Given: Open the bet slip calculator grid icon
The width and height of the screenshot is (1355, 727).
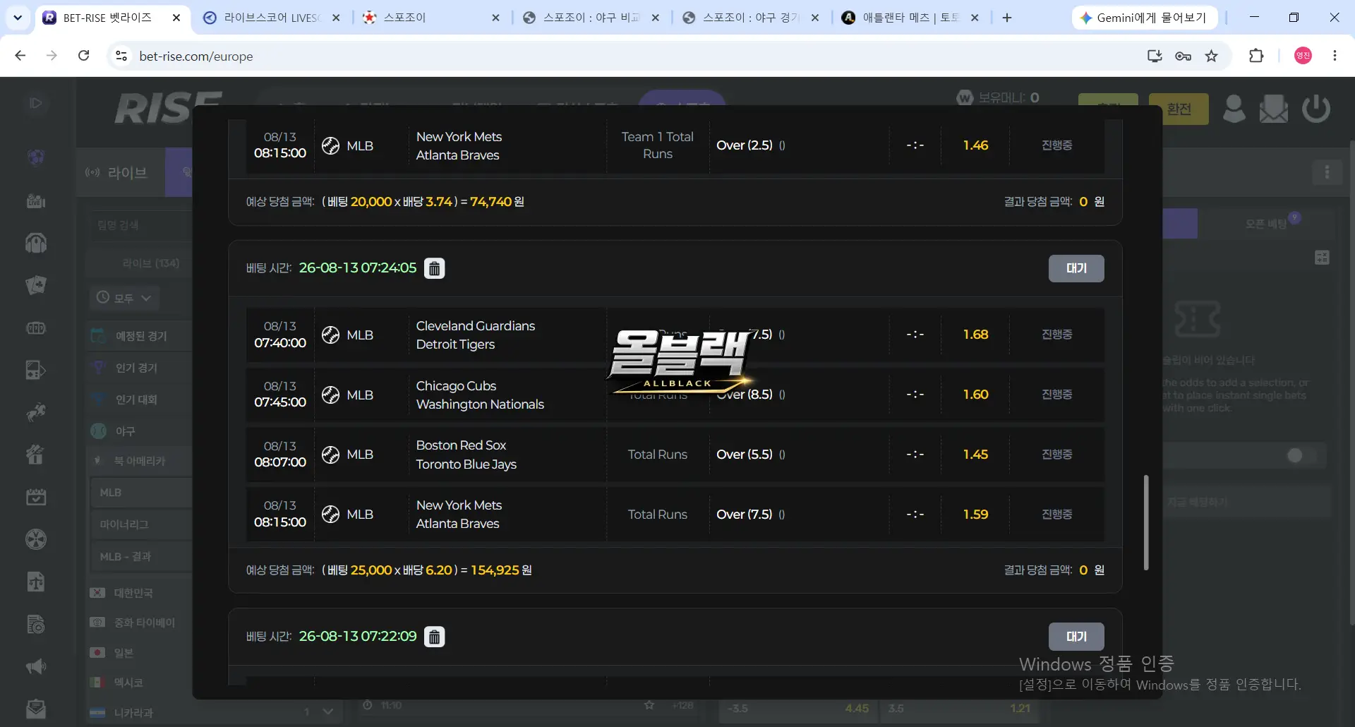Looking at the screenshot, I should point(1323,258).
